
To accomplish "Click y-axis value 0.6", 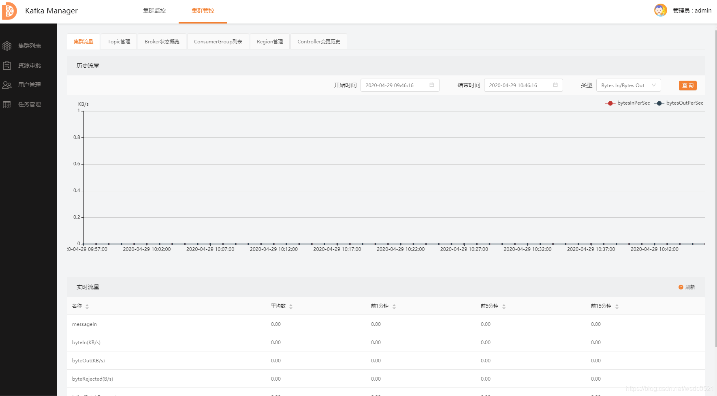I will point(77,164).
